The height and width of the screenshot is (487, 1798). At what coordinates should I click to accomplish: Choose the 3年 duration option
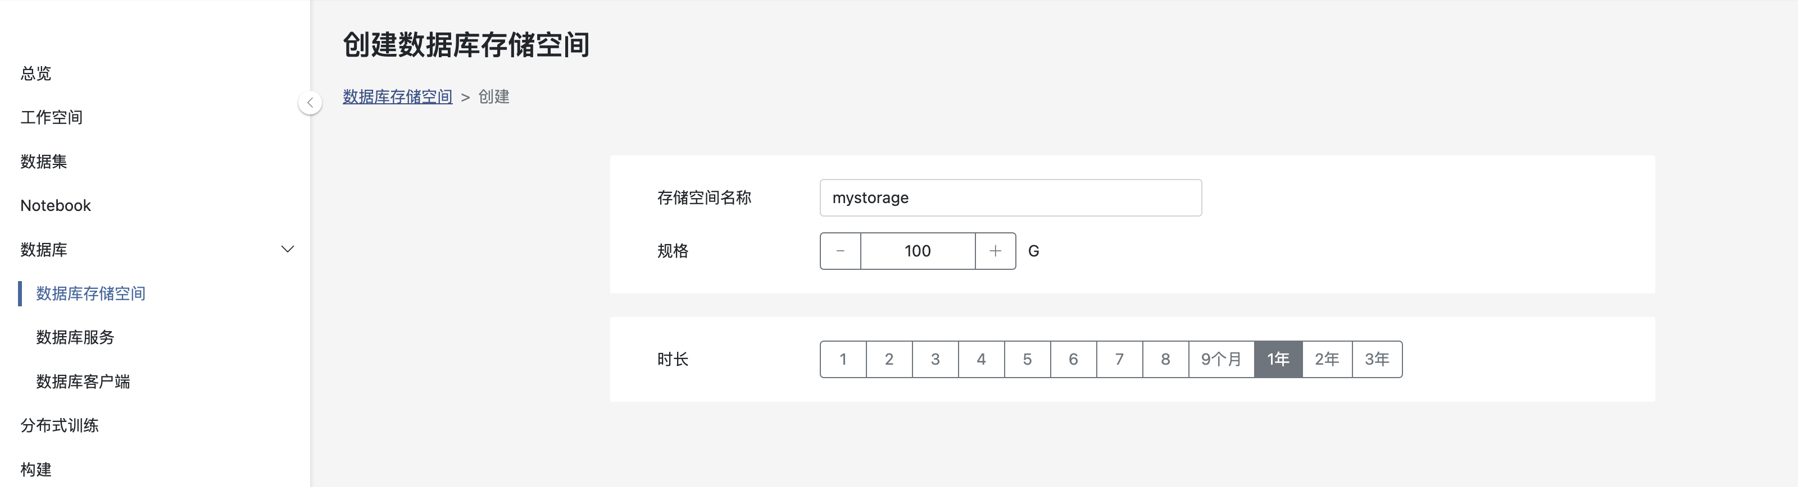(x=1377, y=360)
